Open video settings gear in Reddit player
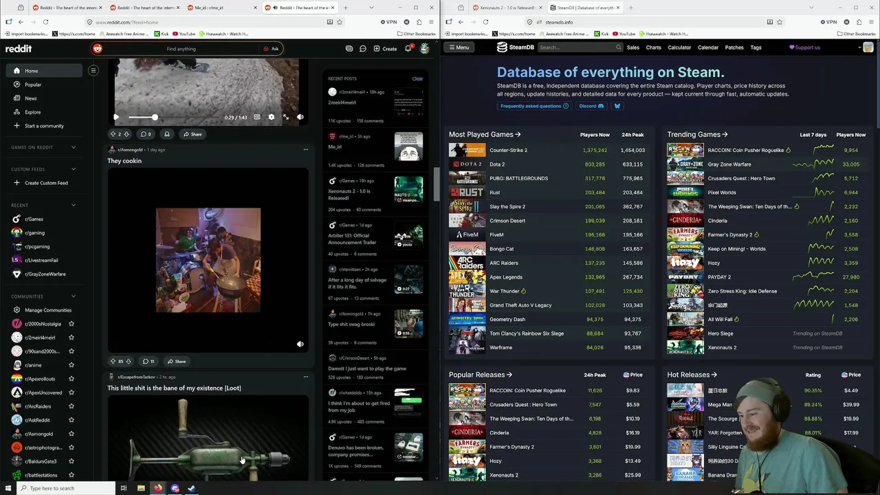 pos(272,117)
